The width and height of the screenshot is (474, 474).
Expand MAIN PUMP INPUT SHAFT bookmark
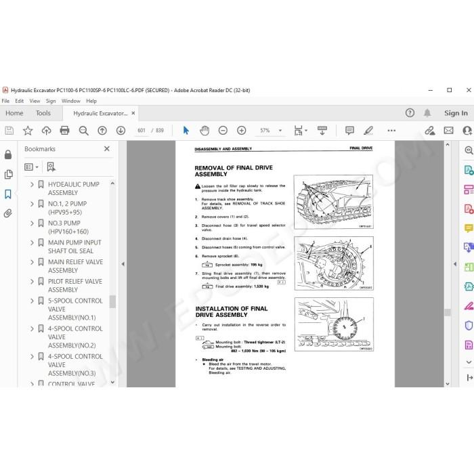coord(32,242)
